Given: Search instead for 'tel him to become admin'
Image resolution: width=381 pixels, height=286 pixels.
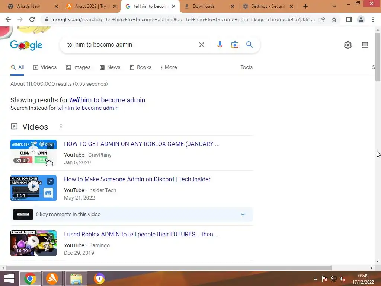Looking at the screenshot, I should pyautogui.click(x=88, y=108).
